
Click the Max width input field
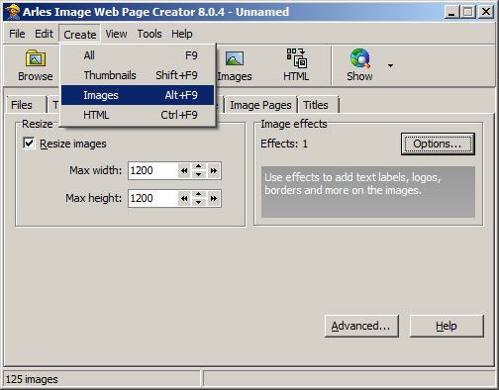(x=152, y=170)
